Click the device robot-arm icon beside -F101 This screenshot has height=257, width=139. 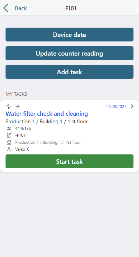tap(9, 135)
